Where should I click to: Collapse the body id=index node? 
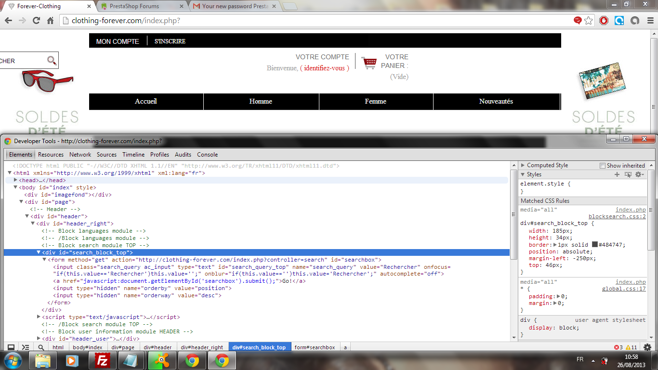click(x=16, y=187)
